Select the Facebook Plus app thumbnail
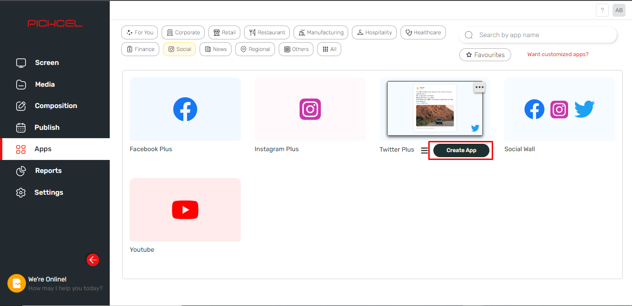 (x=185, y=109)
